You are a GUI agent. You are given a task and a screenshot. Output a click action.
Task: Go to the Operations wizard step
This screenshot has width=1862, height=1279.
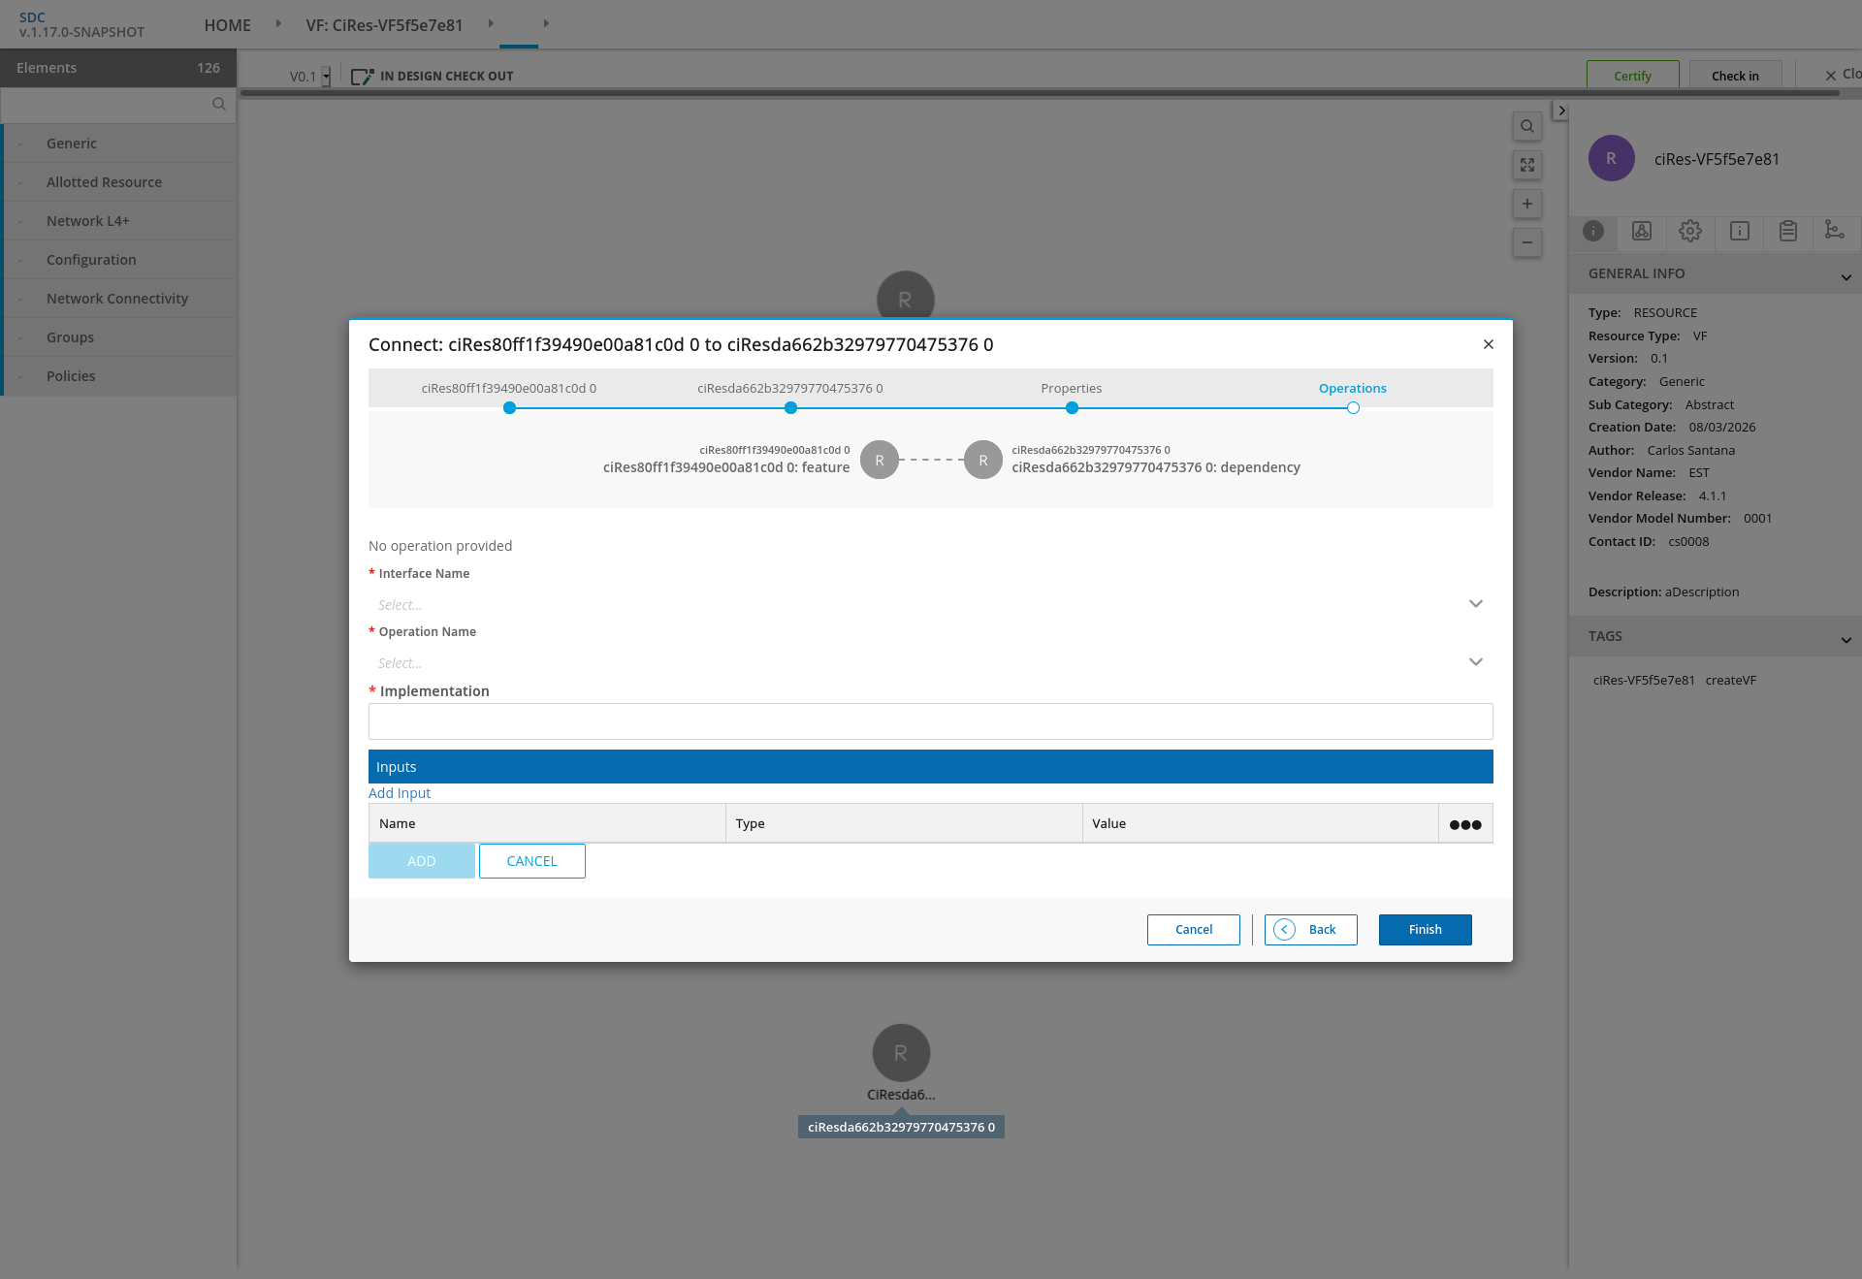(1352, 388)
